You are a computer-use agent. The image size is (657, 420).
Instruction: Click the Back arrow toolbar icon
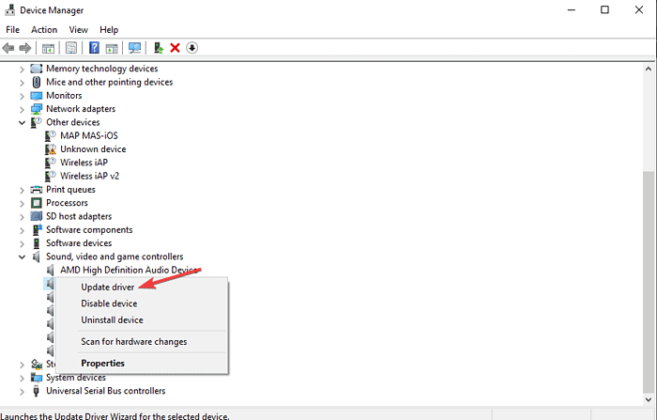click(8, 48)
